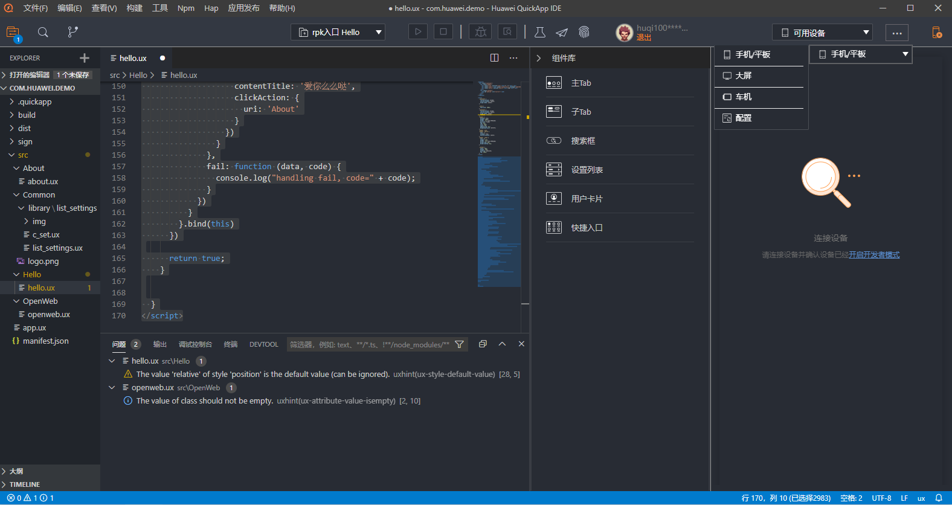This screenshot has height=505, width=952.
Task: Click the problems filter input field
Action: click(370, 344)
